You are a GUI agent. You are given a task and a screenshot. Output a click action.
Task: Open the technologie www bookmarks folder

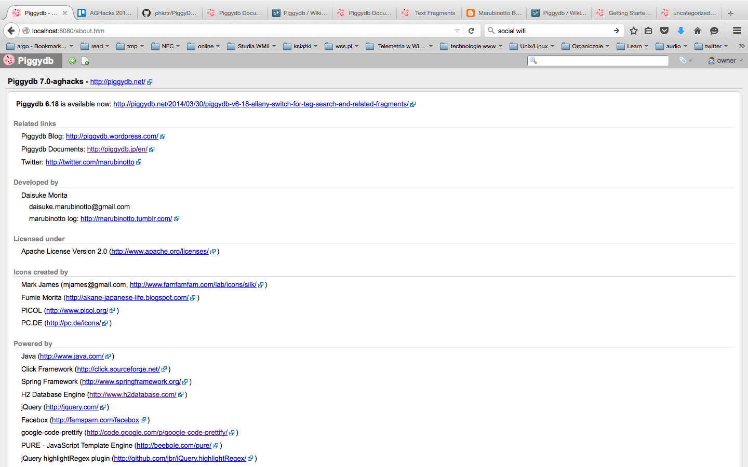pyautogui.click(x=472, y=46)
